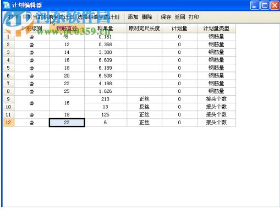Save the plan with 保存
The height and width of the screenshot is (210, 280).
click(166, 17)
